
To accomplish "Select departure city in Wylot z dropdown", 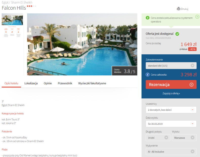I will pos(184,138).
